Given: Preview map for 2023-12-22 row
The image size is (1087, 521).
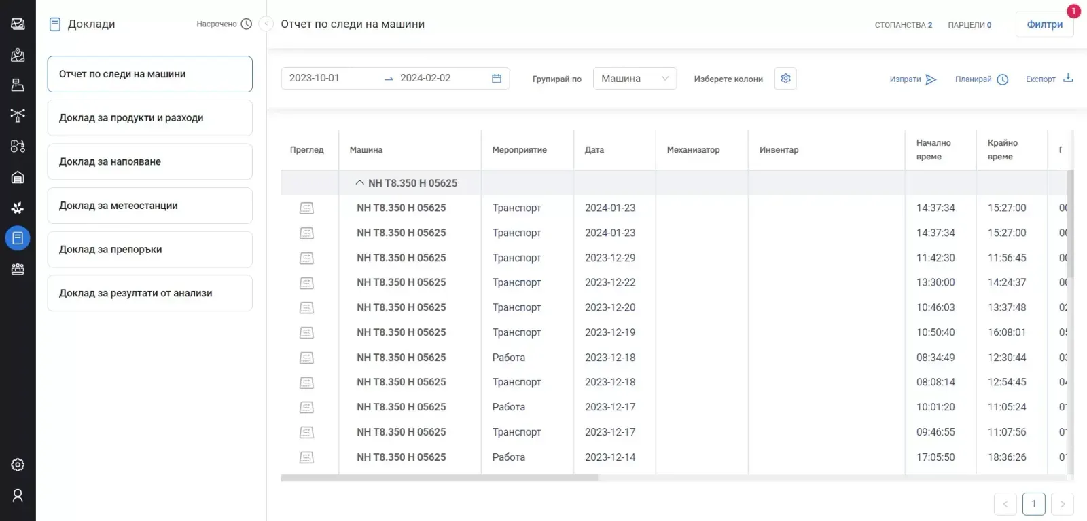Looking at the screenshot, I should (x=306, y=283).
